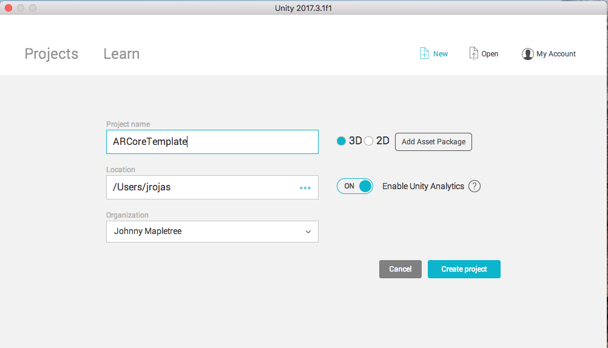This screenshot has height=348, width=608.
Task: Click the Add Asset Package button
Action: [433, 142]
